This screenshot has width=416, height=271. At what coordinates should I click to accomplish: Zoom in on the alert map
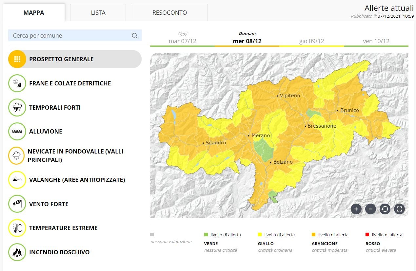(356, 208)
